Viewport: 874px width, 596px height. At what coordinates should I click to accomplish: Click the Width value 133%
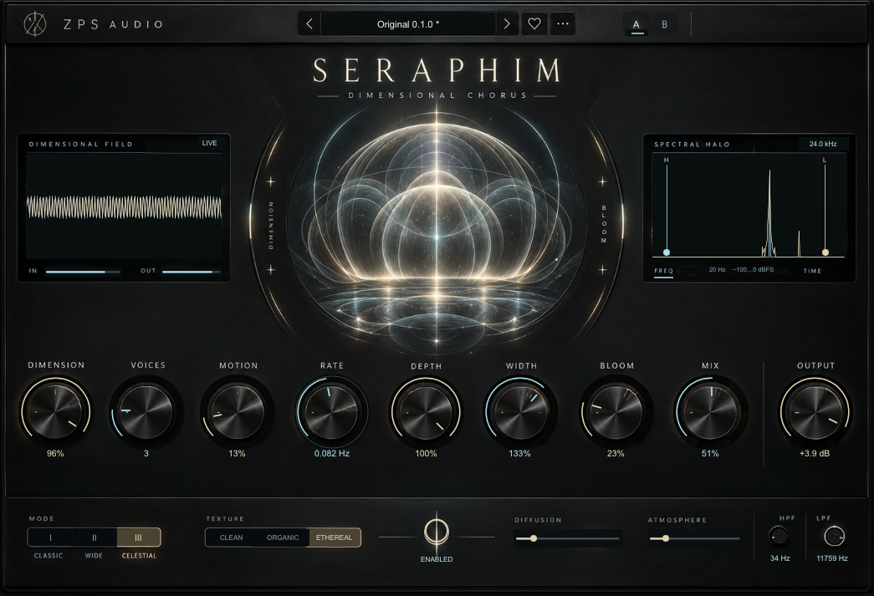click(x=519, y=453)
